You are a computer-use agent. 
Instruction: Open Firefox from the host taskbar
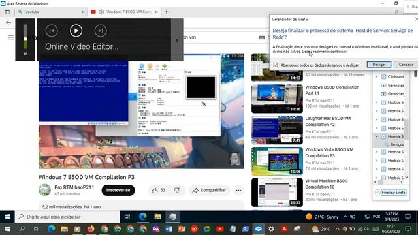tap(91, 229)
